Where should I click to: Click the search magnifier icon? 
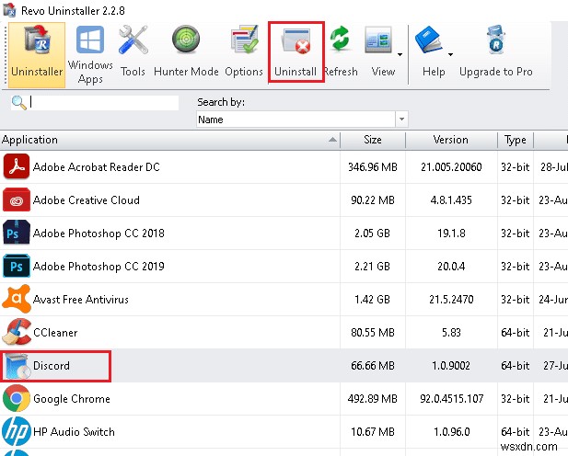(18, 103)
